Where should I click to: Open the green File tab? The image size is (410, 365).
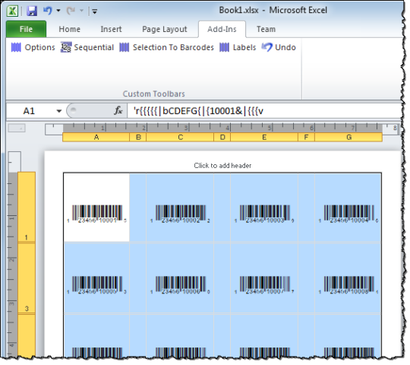26,29
